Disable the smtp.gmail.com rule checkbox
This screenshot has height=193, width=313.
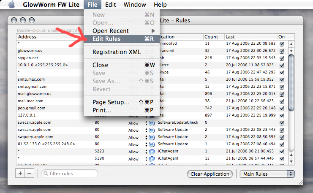click(x=282, y=87)
